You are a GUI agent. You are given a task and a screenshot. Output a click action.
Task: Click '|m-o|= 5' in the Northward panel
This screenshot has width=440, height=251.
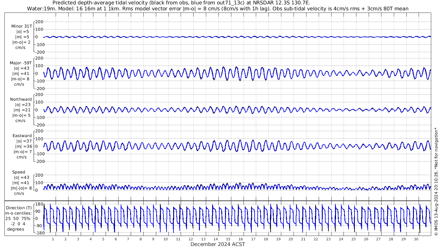click(21, 115)
